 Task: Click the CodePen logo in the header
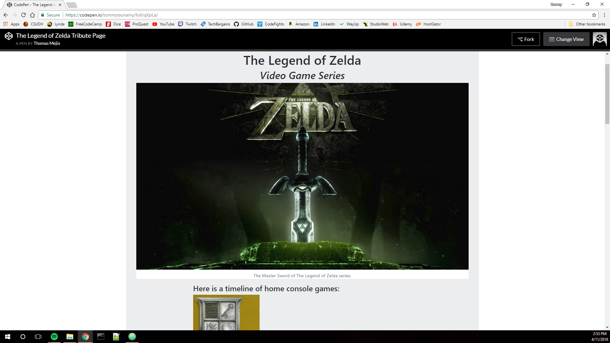tap(9, 36)
